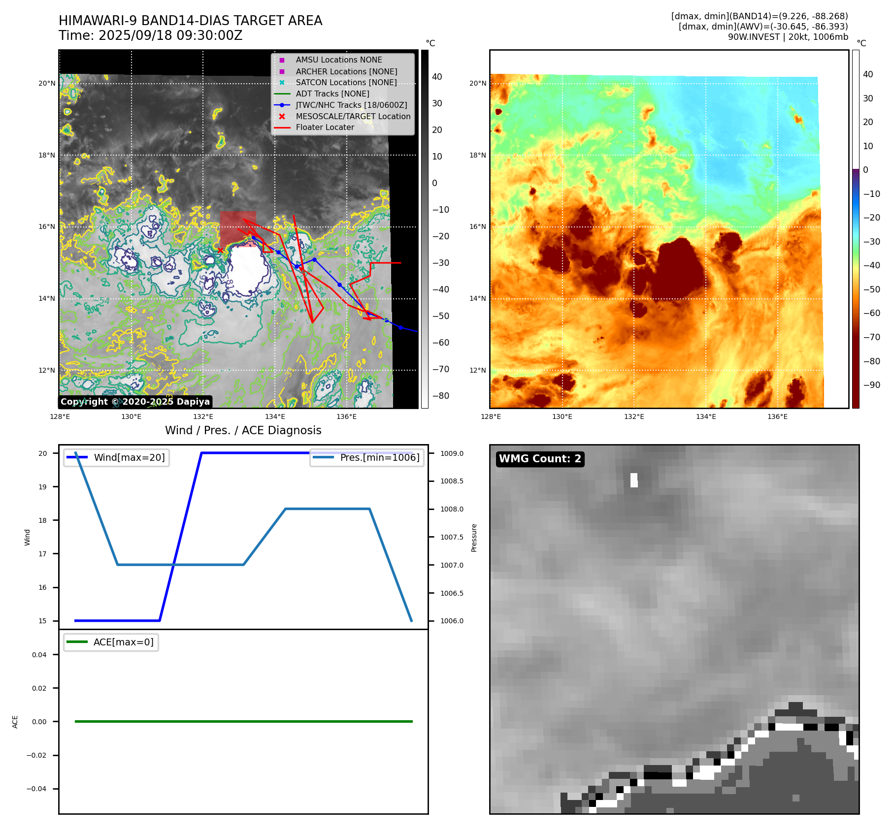Screen dimensions: 893x832
Task: Click the cyan x marker beside SATCON Locations
Action: [x=282, y=82]
